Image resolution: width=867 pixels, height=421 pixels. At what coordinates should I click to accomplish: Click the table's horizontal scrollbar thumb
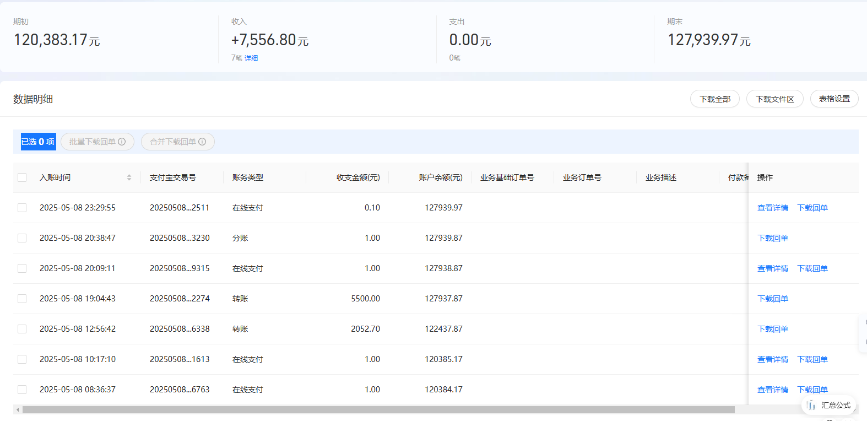378,410
